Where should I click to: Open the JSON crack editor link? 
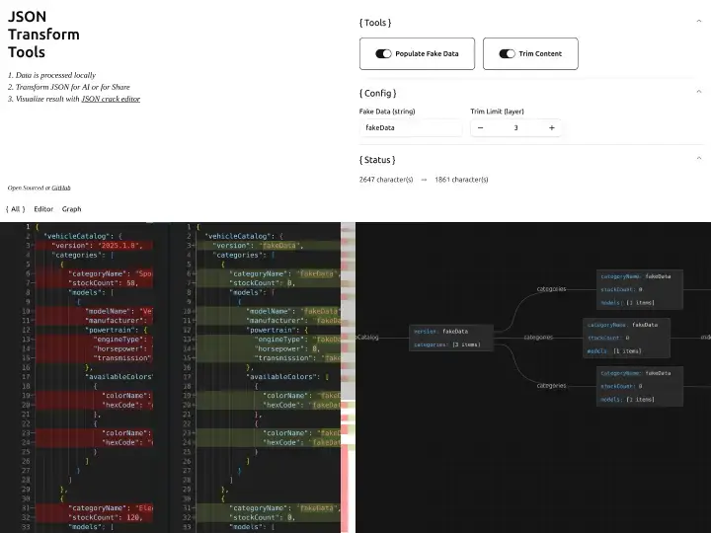coord(111,99)
